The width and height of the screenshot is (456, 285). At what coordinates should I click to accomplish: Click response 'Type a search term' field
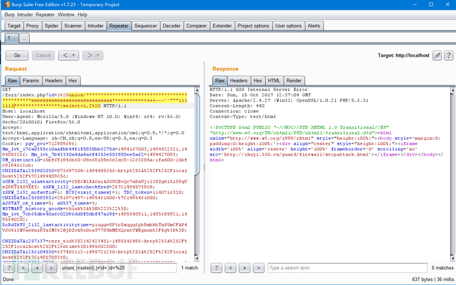pos(348,268)
